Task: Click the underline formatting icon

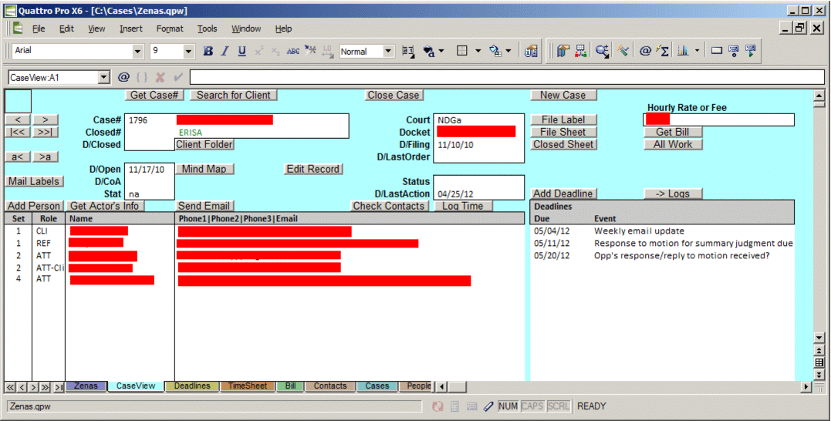Action: (x=242, y=52)
